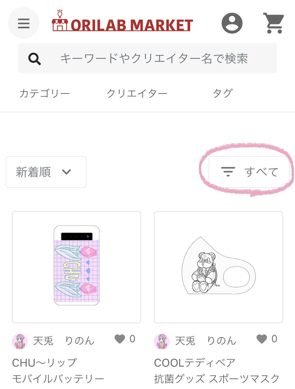This screenshot has height=389, width=295.
Task: Click the ORILAB MARKET logo
Action: pos(122,23)
